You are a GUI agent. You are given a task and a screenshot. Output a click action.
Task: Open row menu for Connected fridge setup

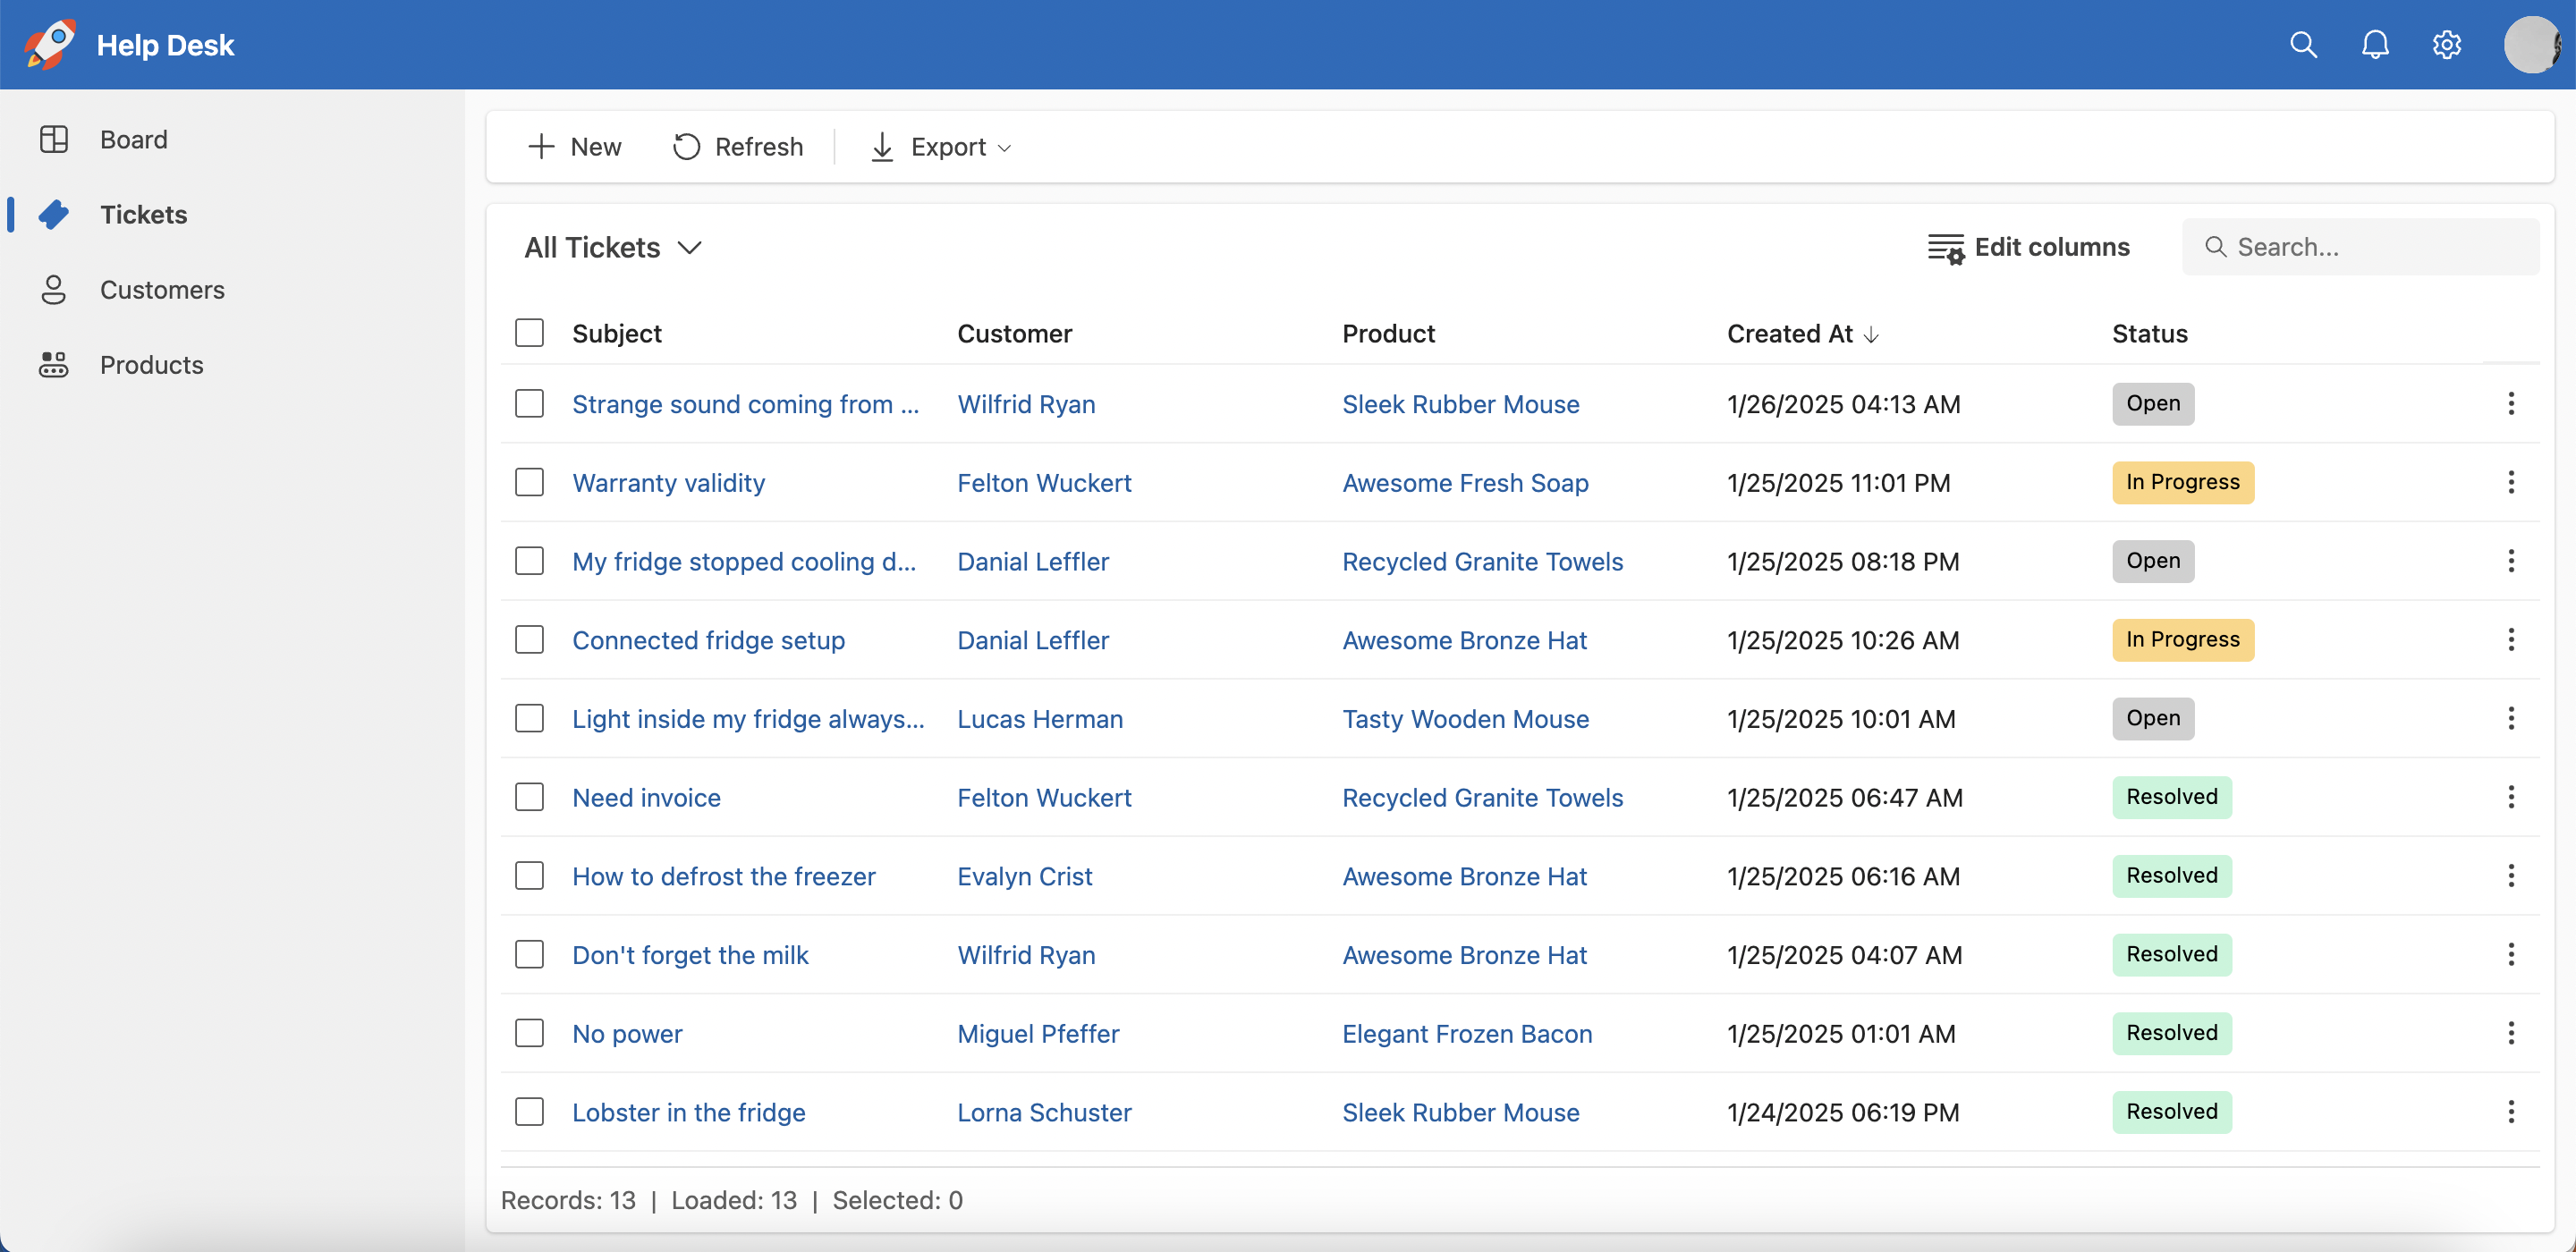pyautogui.click(x=2510, y=639)
